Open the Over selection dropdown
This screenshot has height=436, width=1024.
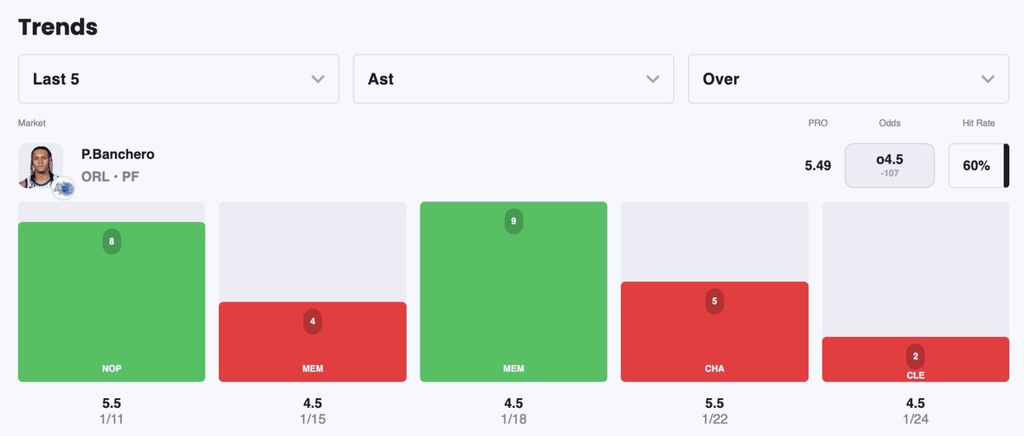click(847, 79)
